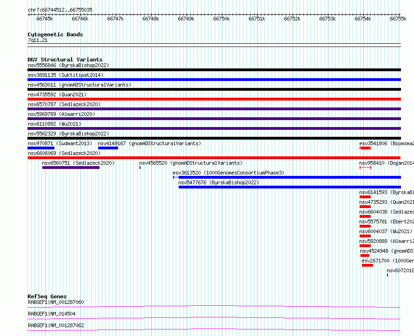Select the nsv6560751 (Sedlazeck2020) label
The width and height of the screenshot is (414, 336).
tap(79, 163)
